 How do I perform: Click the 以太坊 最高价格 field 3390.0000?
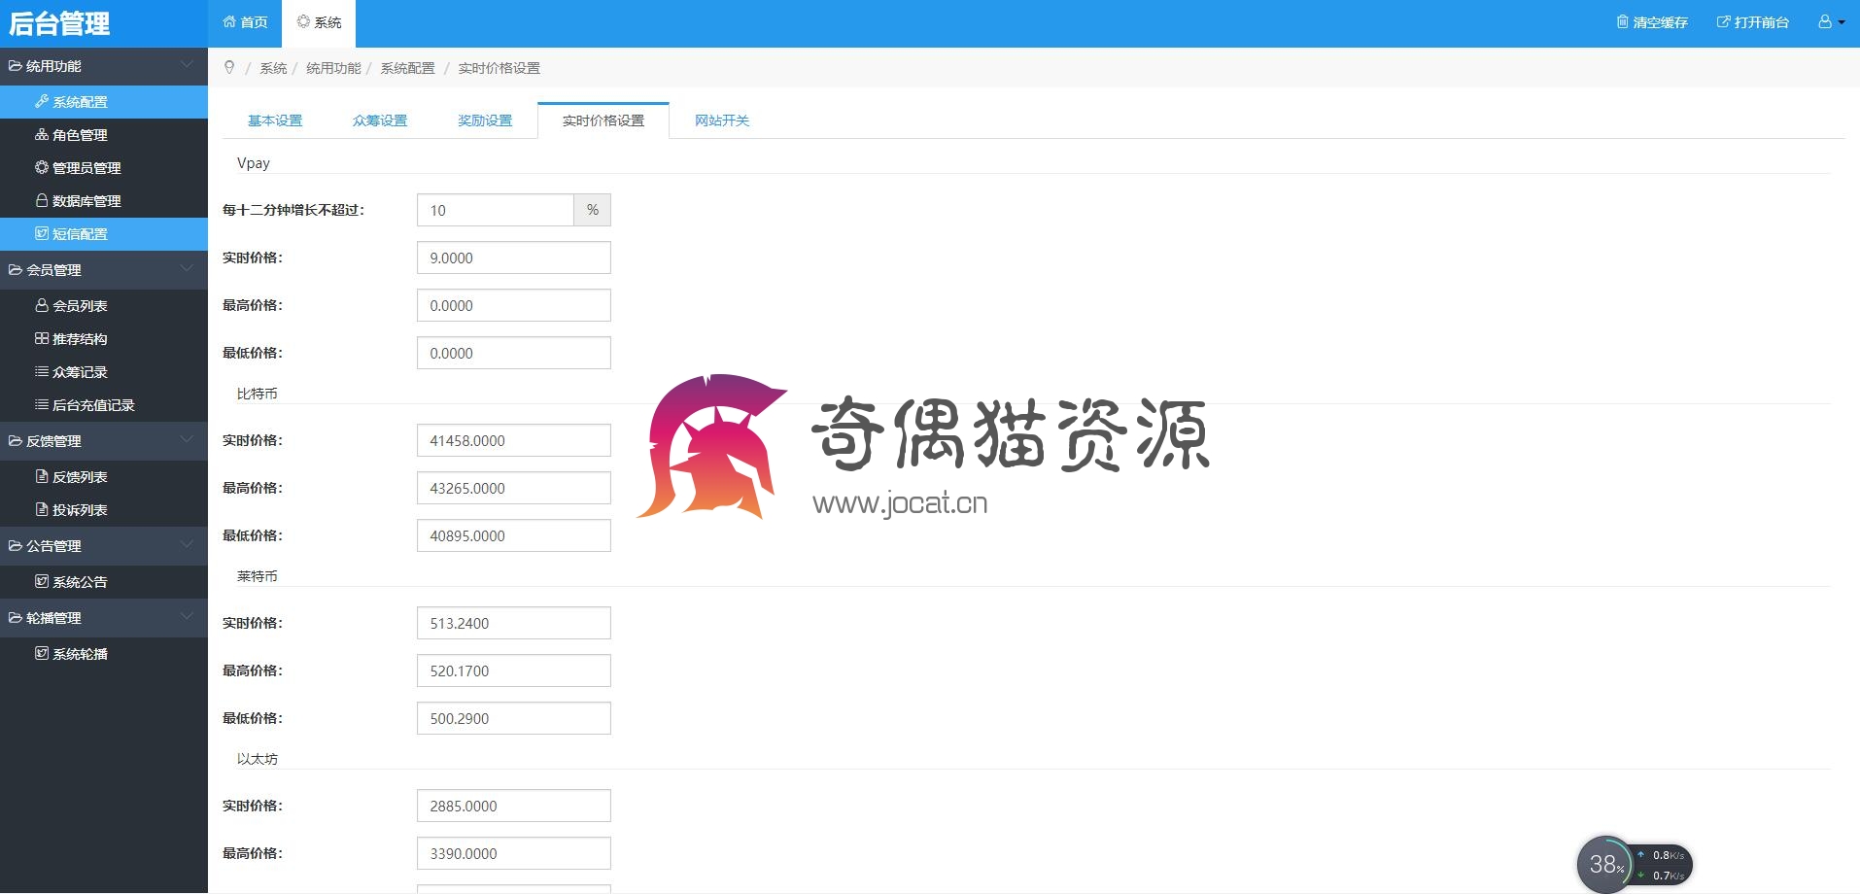514,853
